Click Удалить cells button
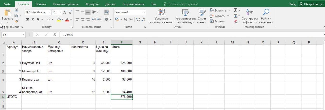Image resolution: width=325 pixels, height=110 pixels. point(219,16)
